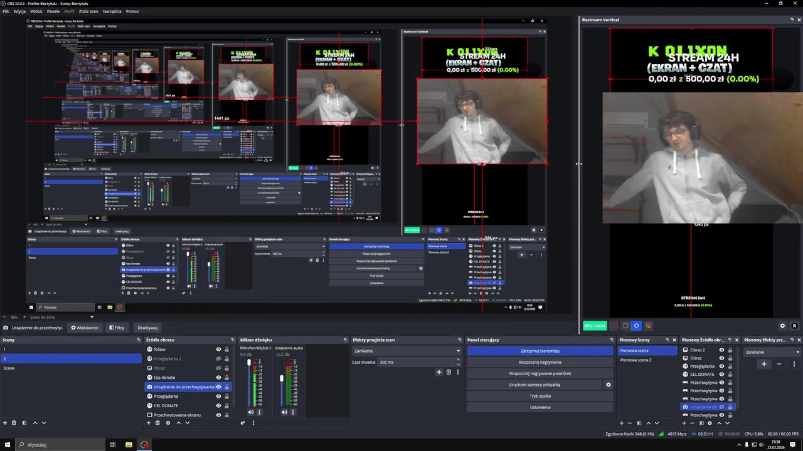Show hidden tray icons chevron in taskbar

tap(738, 445)
